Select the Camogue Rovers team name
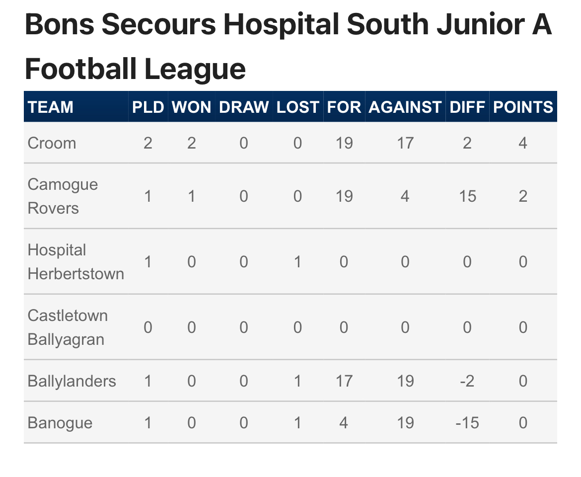 63,196
